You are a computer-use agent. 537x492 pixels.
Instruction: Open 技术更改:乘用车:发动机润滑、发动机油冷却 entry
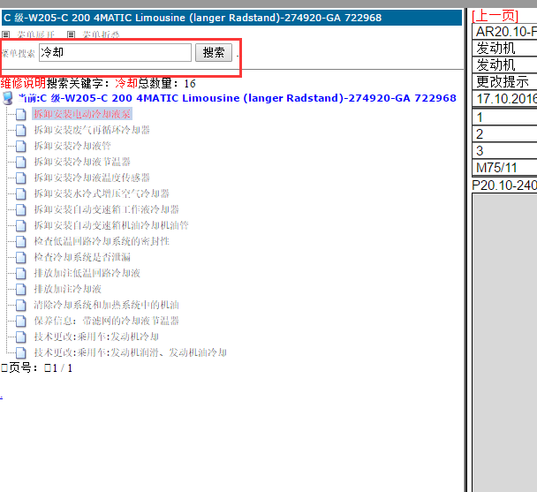130,352
